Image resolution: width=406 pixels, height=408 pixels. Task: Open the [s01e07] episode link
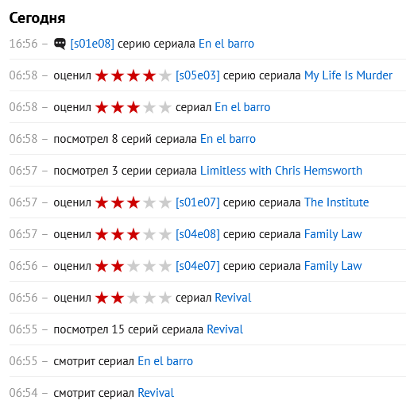(198, 202)
